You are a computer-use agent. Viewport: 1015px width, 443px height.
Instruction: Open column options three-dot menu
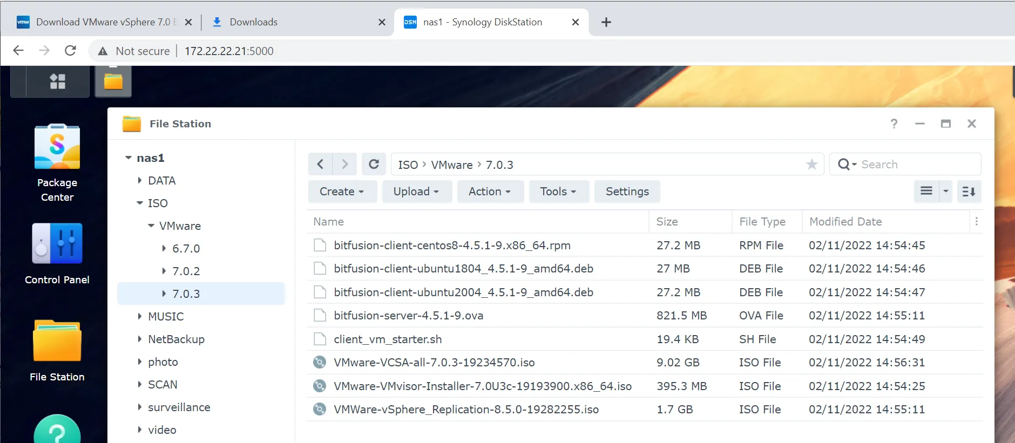coord(976,221)
